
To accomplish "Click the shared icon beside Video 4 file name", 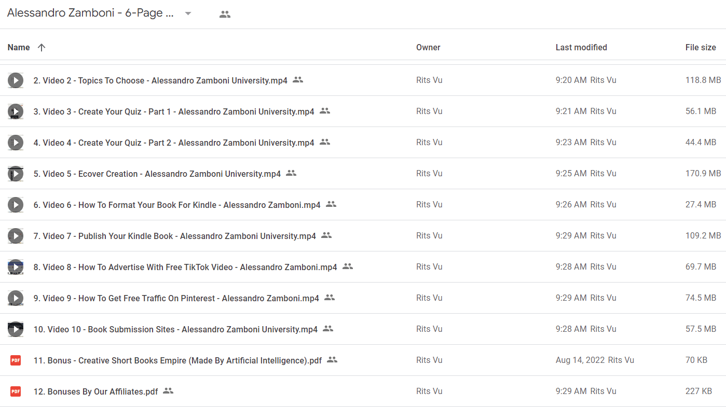I will [325, 142].
